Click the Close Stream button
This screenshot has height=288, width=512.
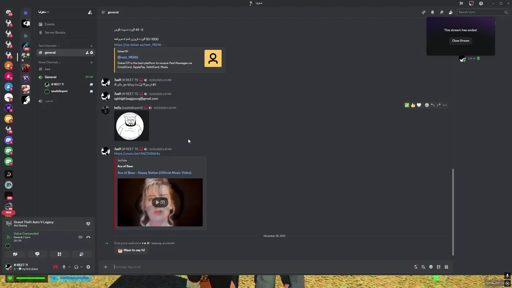click(x=461, y=40)
